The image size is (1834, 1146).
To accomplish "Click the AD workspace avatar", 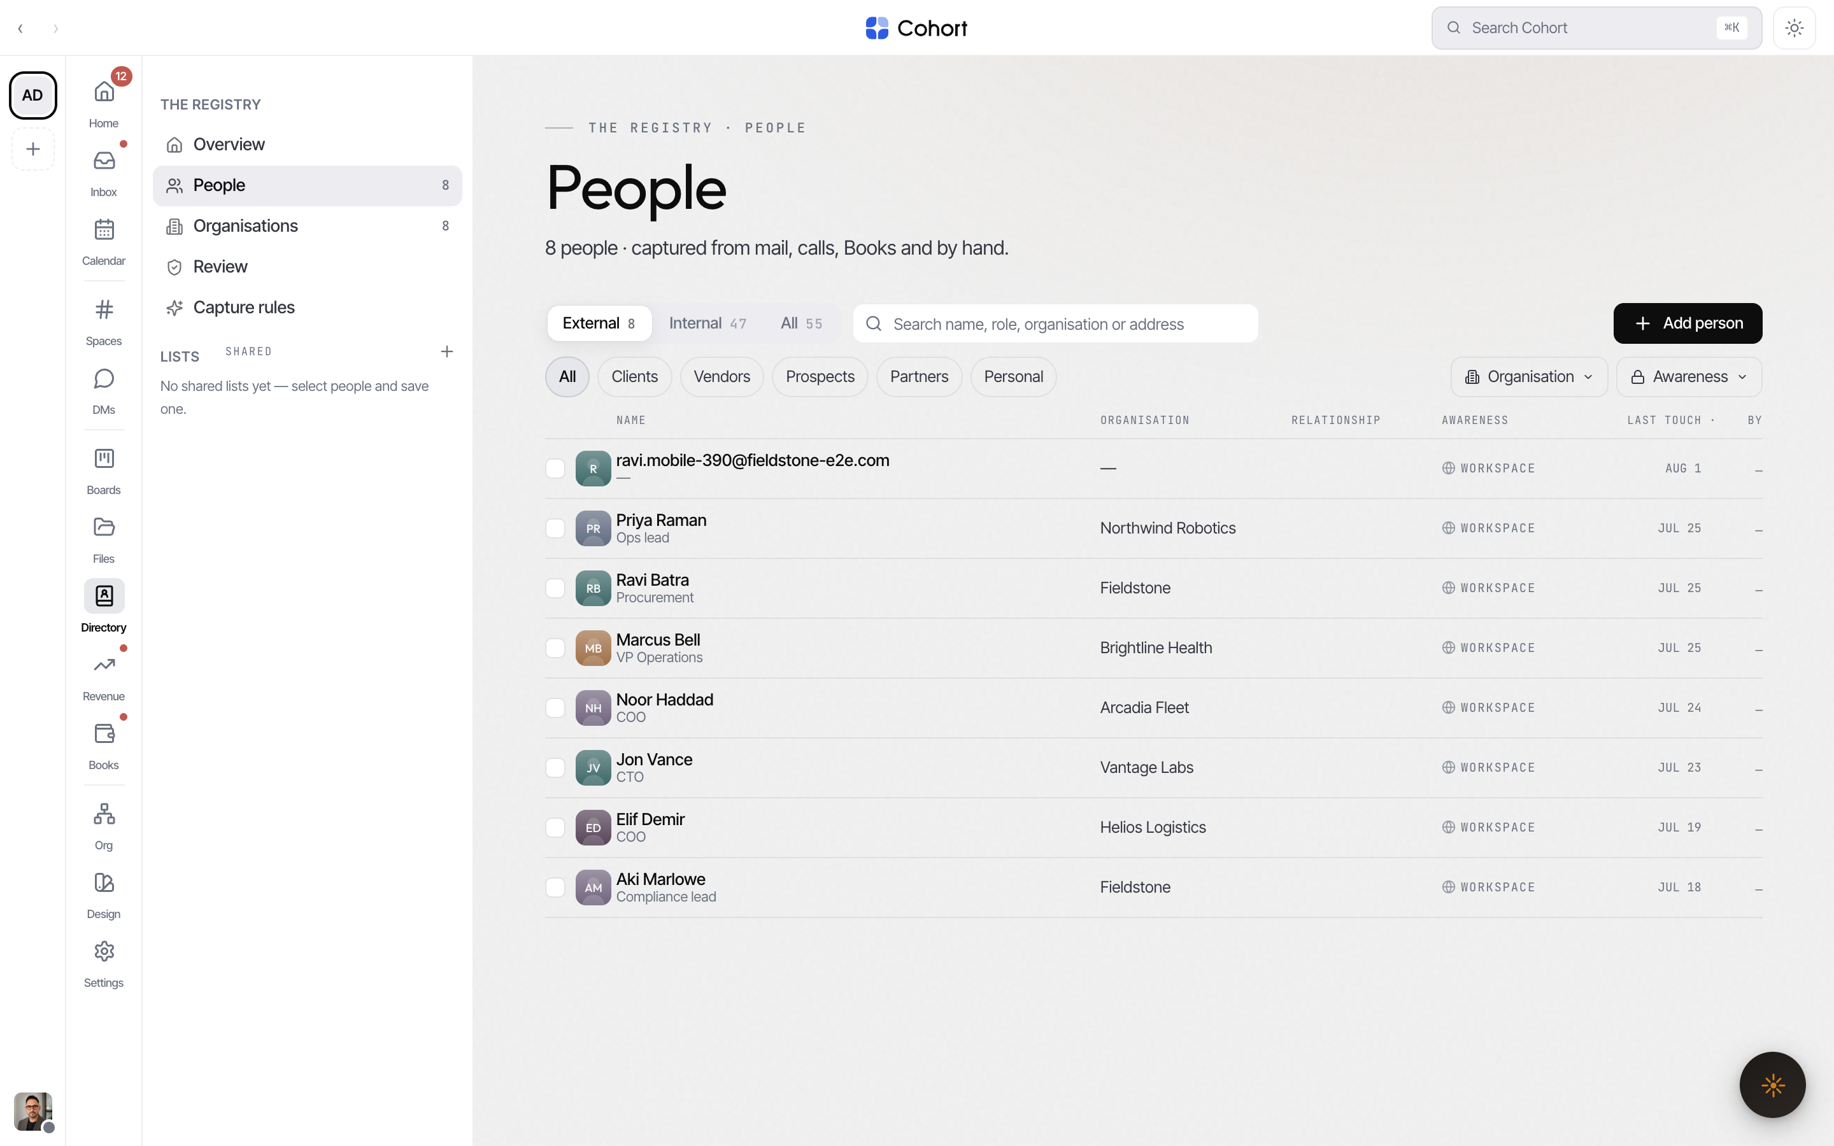I will click(x=32, y=95).
